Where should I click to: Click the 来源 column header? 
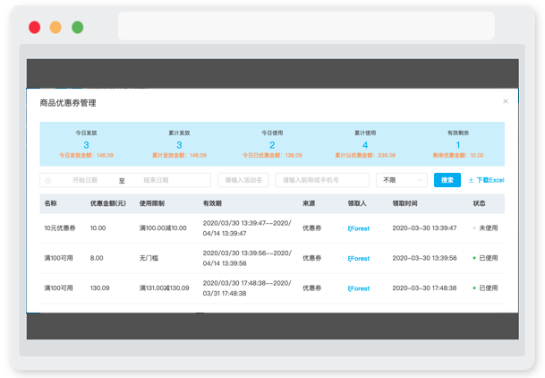(309, 203)
